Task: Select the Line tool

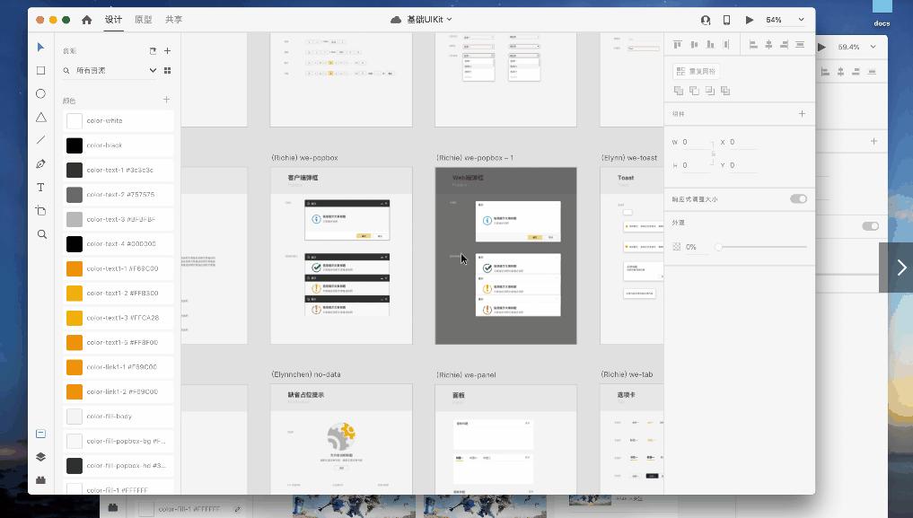Action: point(40,140)
